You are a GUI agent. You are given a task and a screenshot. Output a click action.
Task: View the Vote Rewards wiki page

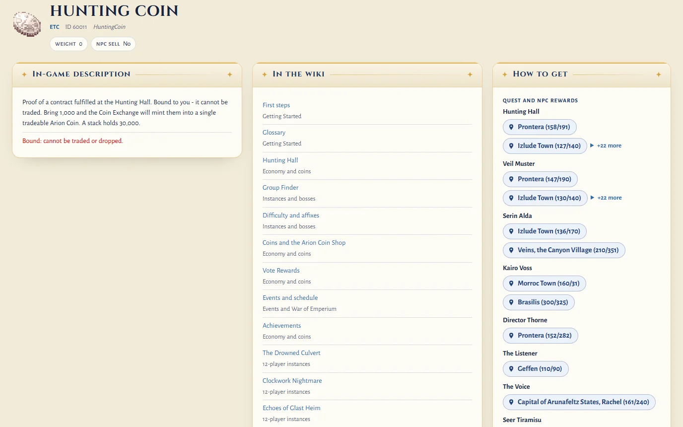pyautogui.click(x=281, y=271)
